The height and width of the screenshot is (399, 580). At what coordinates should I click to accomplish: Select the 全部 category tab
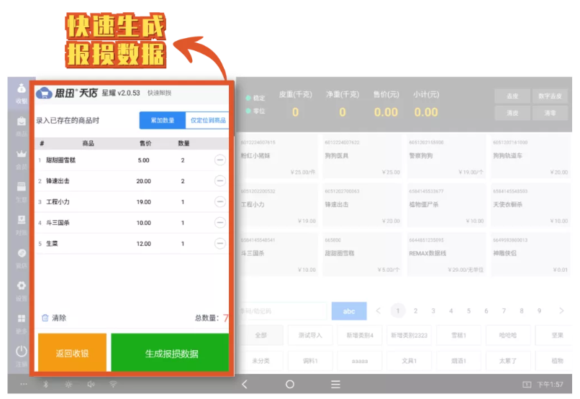(259, 335)
